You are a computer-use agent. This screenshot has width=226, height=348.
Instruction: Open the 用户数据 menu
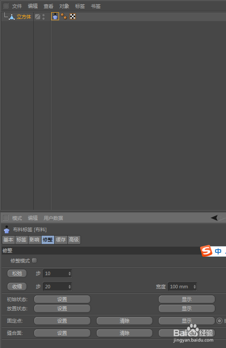(53, 218)
